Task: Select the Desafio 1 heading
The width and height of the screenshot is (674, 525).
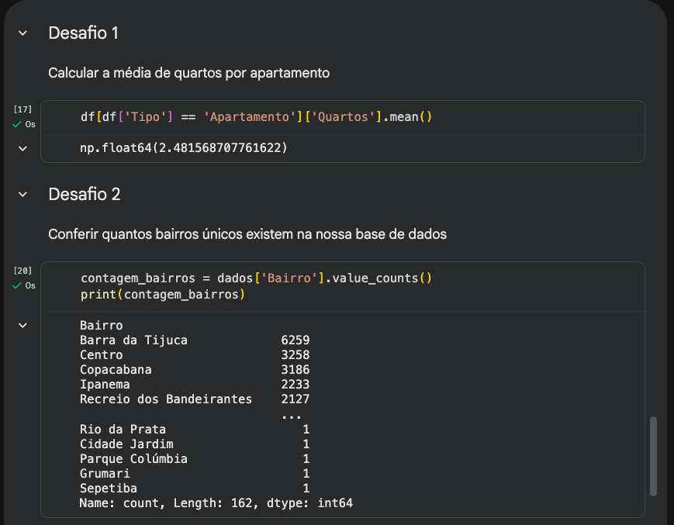Action: click(x=83, y=33)
